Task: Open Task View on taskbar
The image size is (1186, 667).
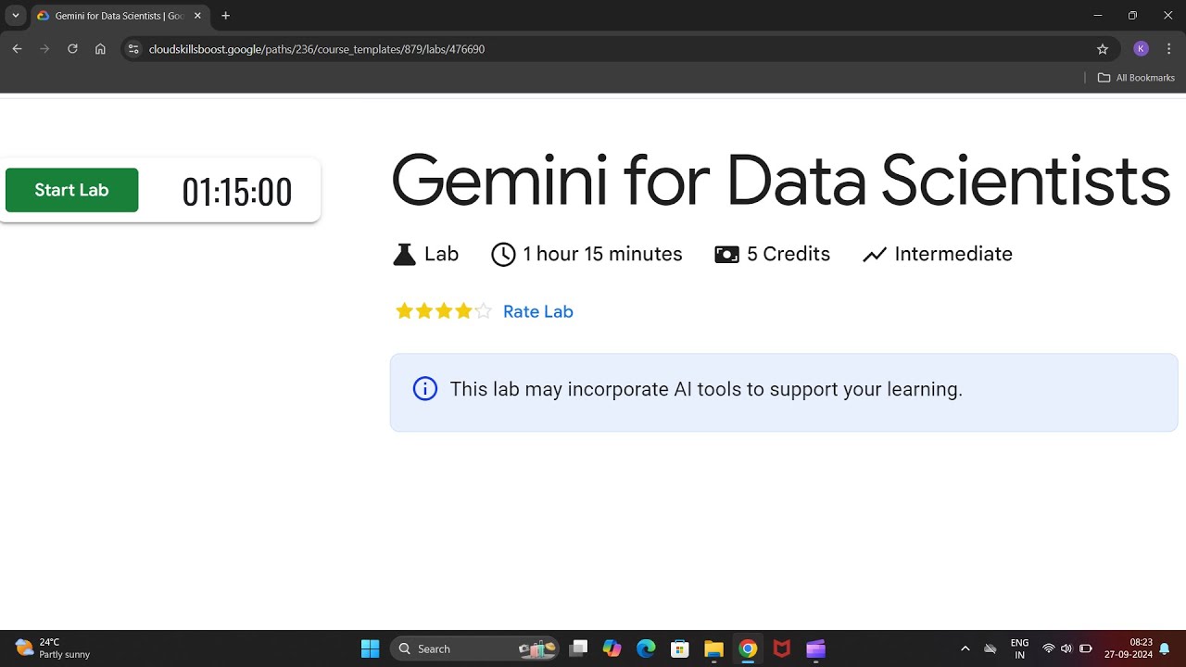Action: [x=579, y=648]
